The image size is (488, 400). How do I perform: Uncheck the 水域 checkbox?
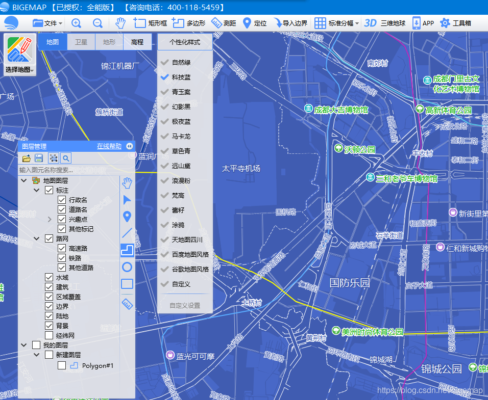coord(49,277)
